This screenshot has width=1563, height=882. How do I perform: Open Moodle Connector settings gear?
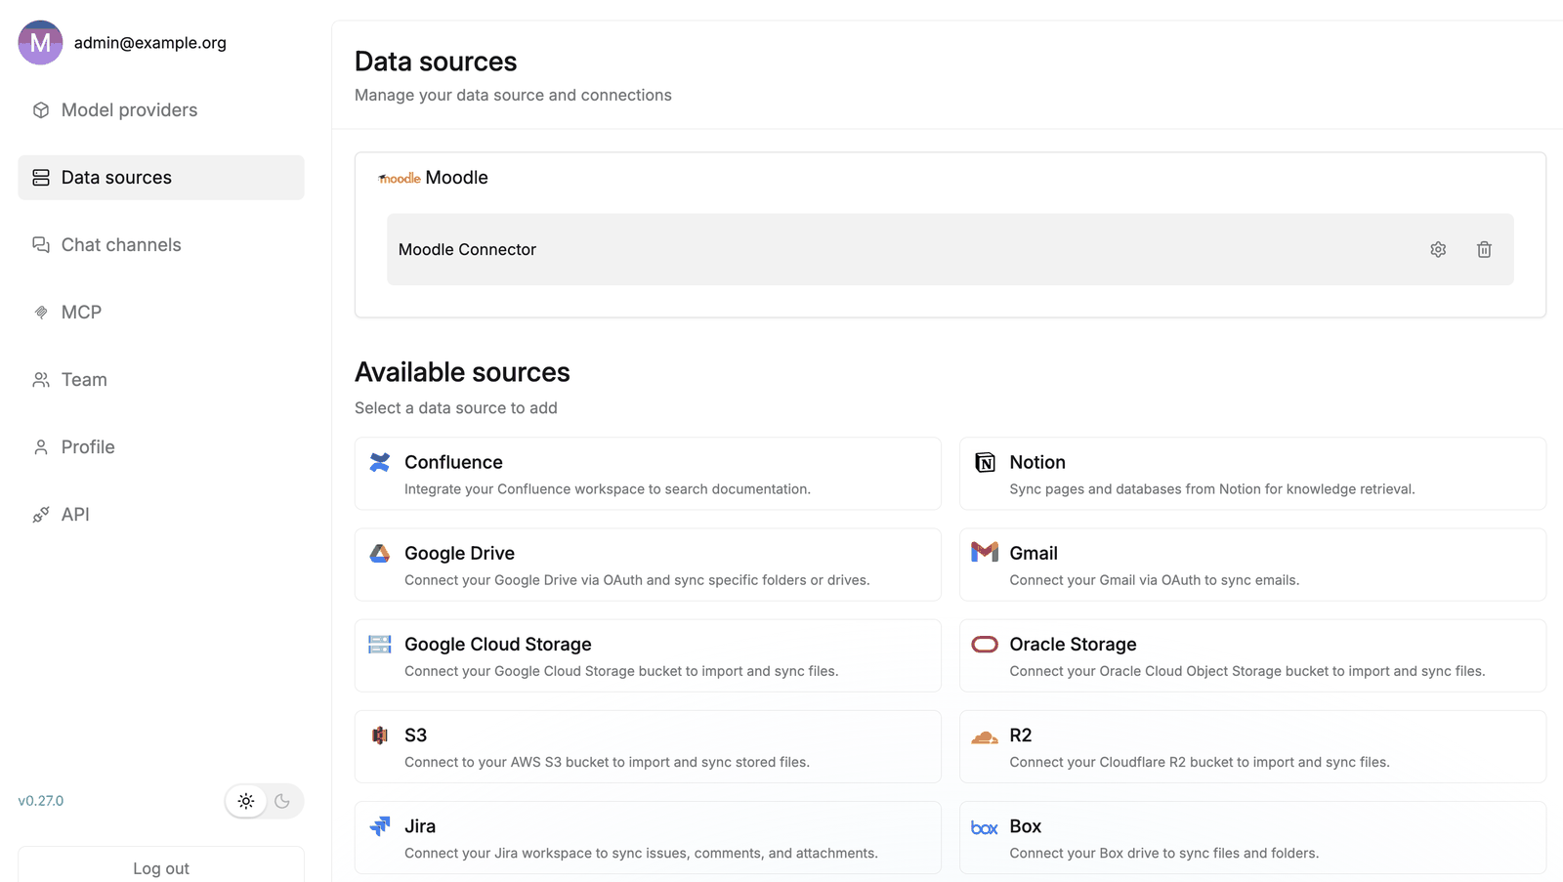pos(1438,250)
